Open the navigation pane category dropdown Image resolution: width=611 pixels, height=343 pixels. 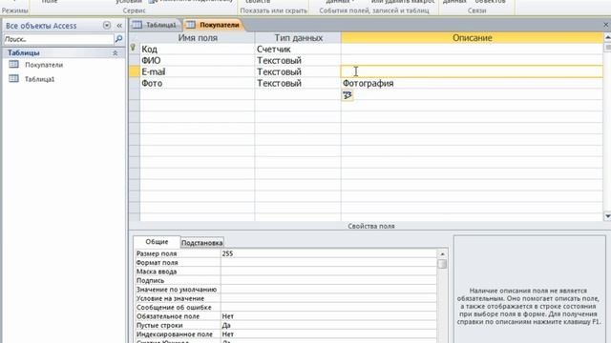pos(107,26)
